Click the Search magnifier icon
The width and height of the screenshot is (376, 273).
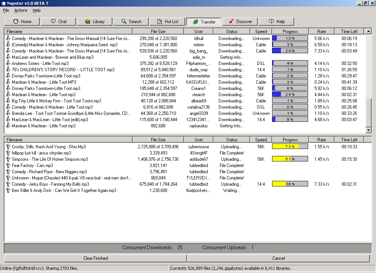pyautogui.click(x=124, y=22)
